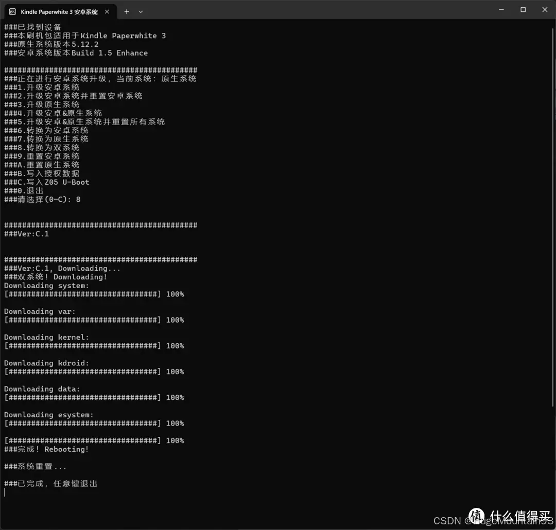The height and width of the screenshot is (530, 556).
Task: Click the line '###正在进行安卓系统升级'
Action: point(100,79)
